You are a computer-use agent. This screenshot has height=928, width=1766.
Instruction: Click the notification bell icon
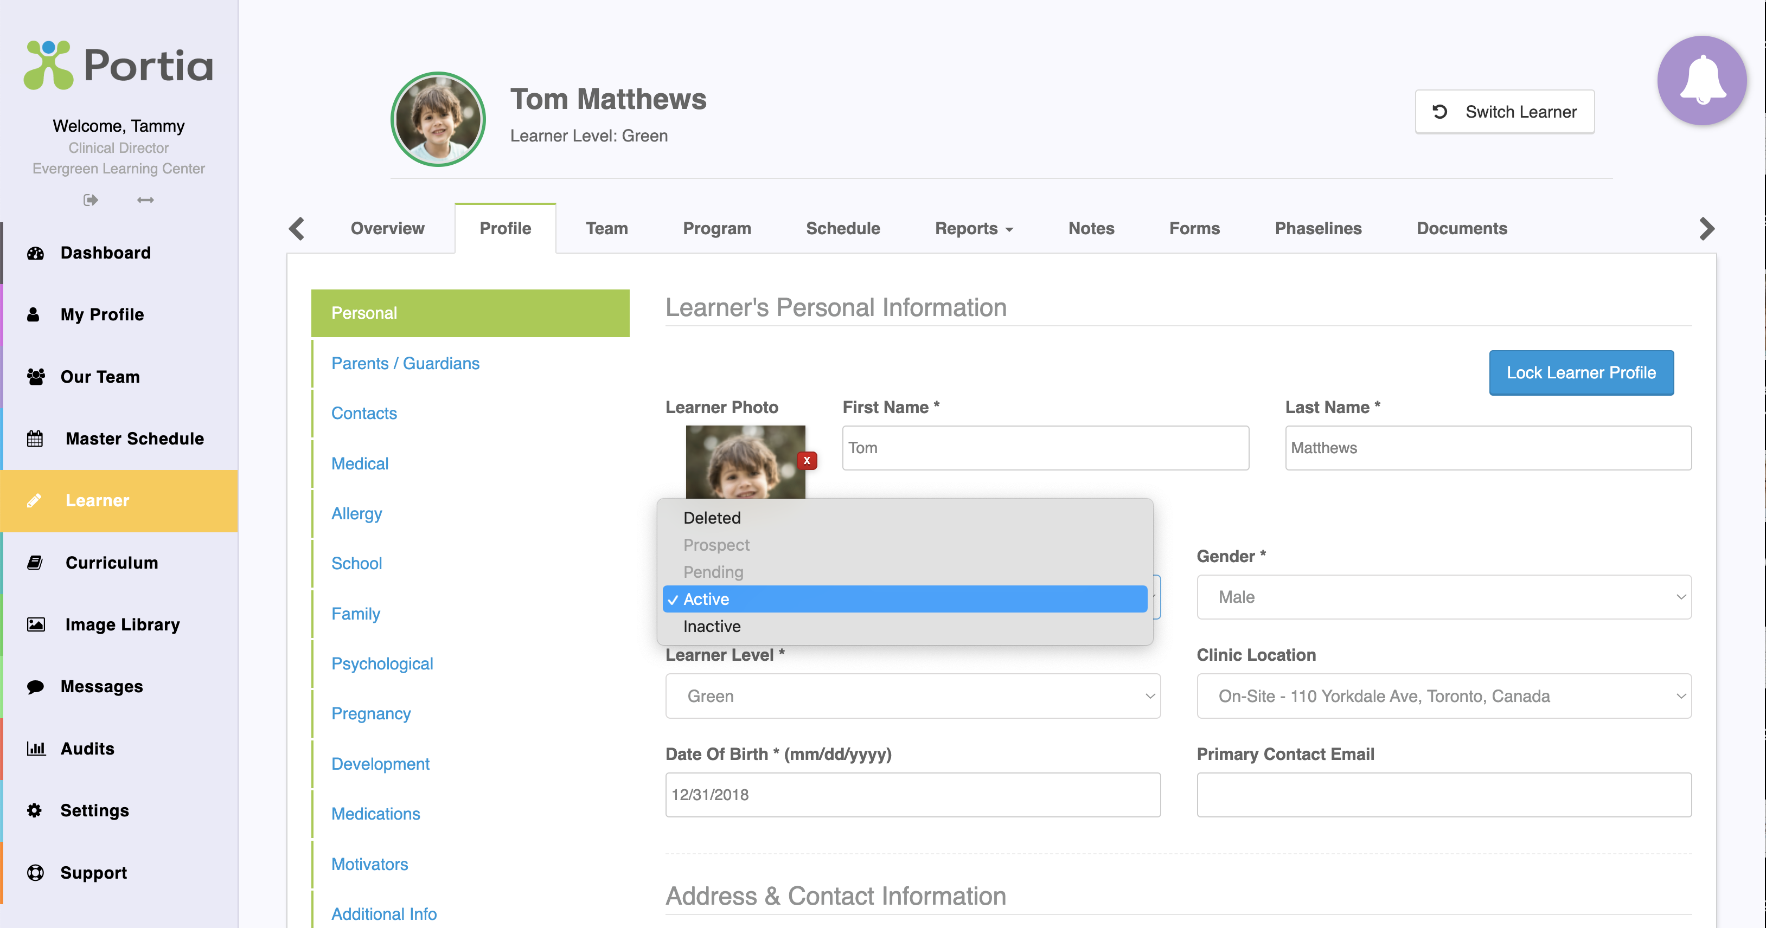tap(1701, 81)
